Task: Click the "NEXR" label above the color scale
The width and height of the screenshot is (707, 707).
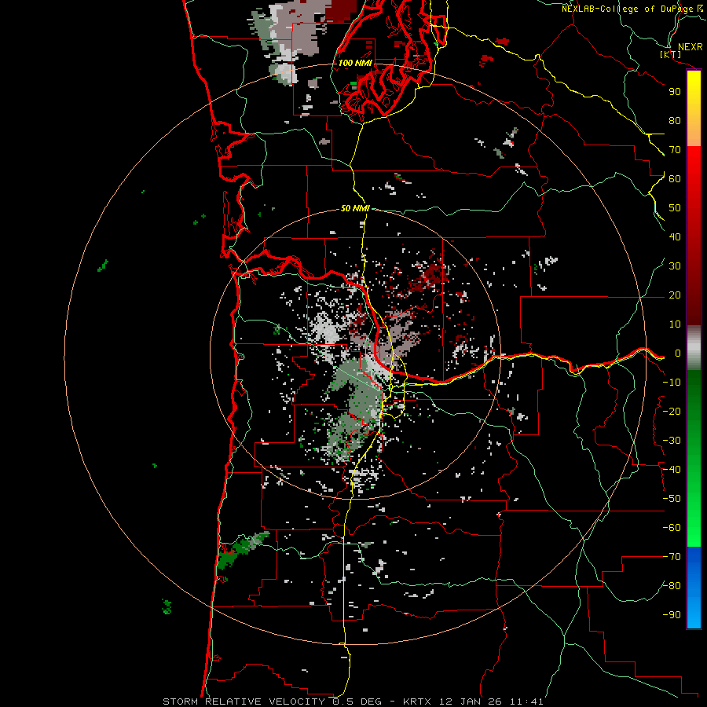Action: pyautogui.click(x=690, y=47)
